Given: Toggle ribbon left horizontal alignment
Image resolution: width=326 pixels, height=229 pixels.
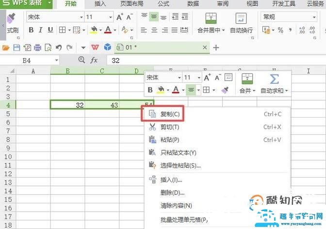Looking at the screenshot, I should click(144, 31).
